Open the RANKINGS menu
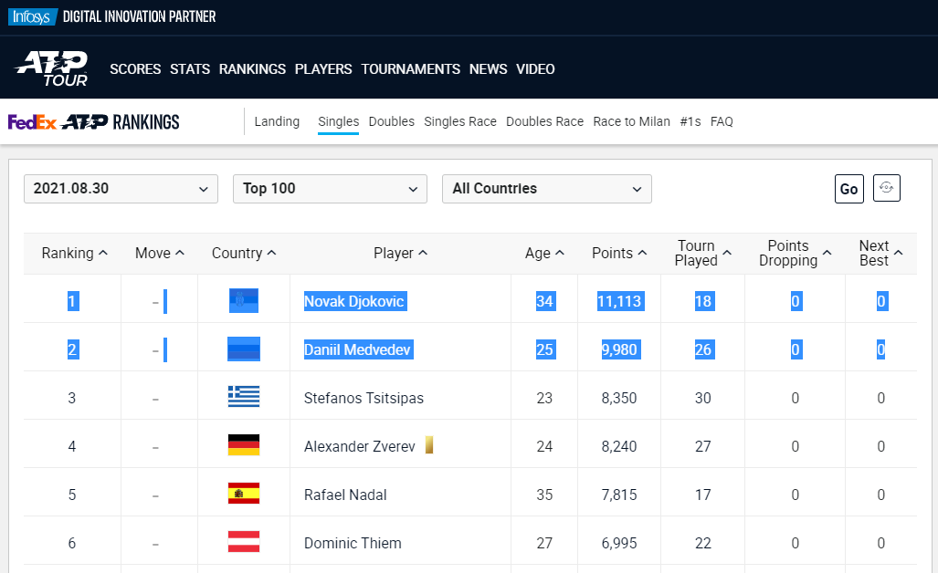Screen dimensions: 938x573 [252, 69]
